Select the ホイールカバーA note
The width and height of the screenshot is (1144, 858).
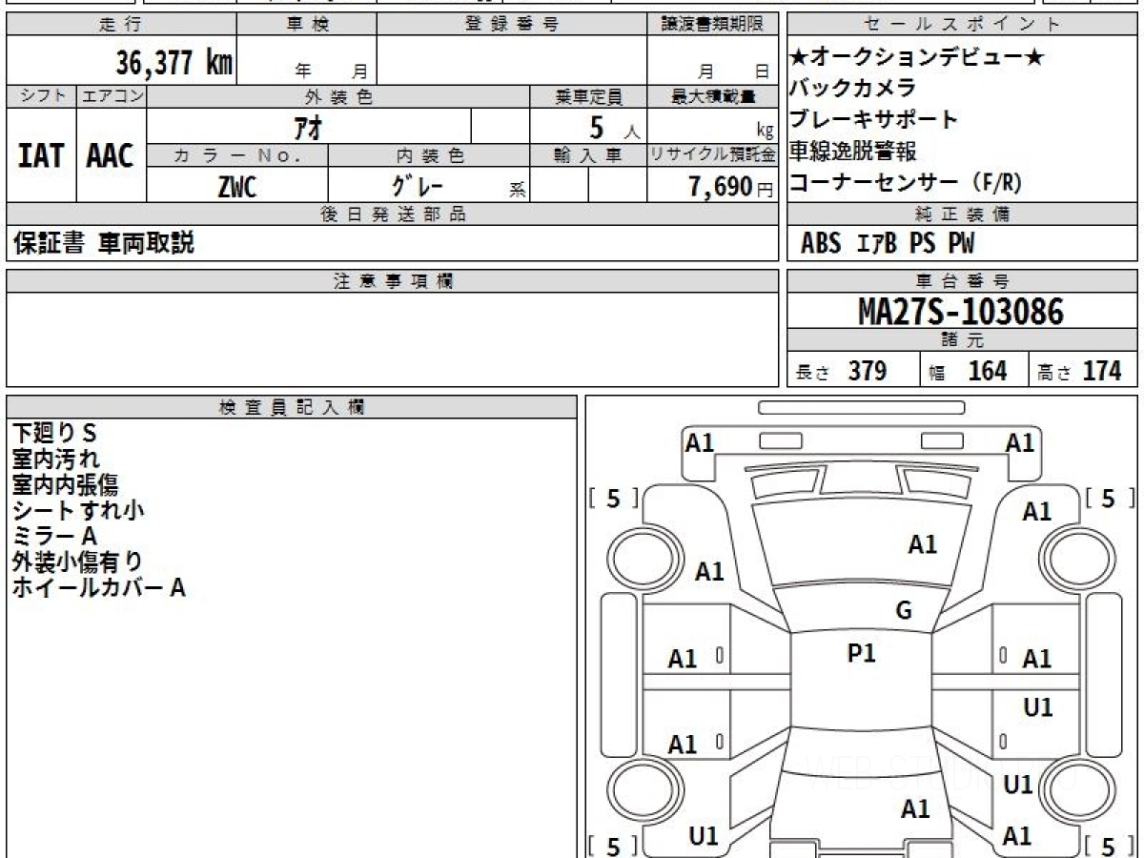98,587
